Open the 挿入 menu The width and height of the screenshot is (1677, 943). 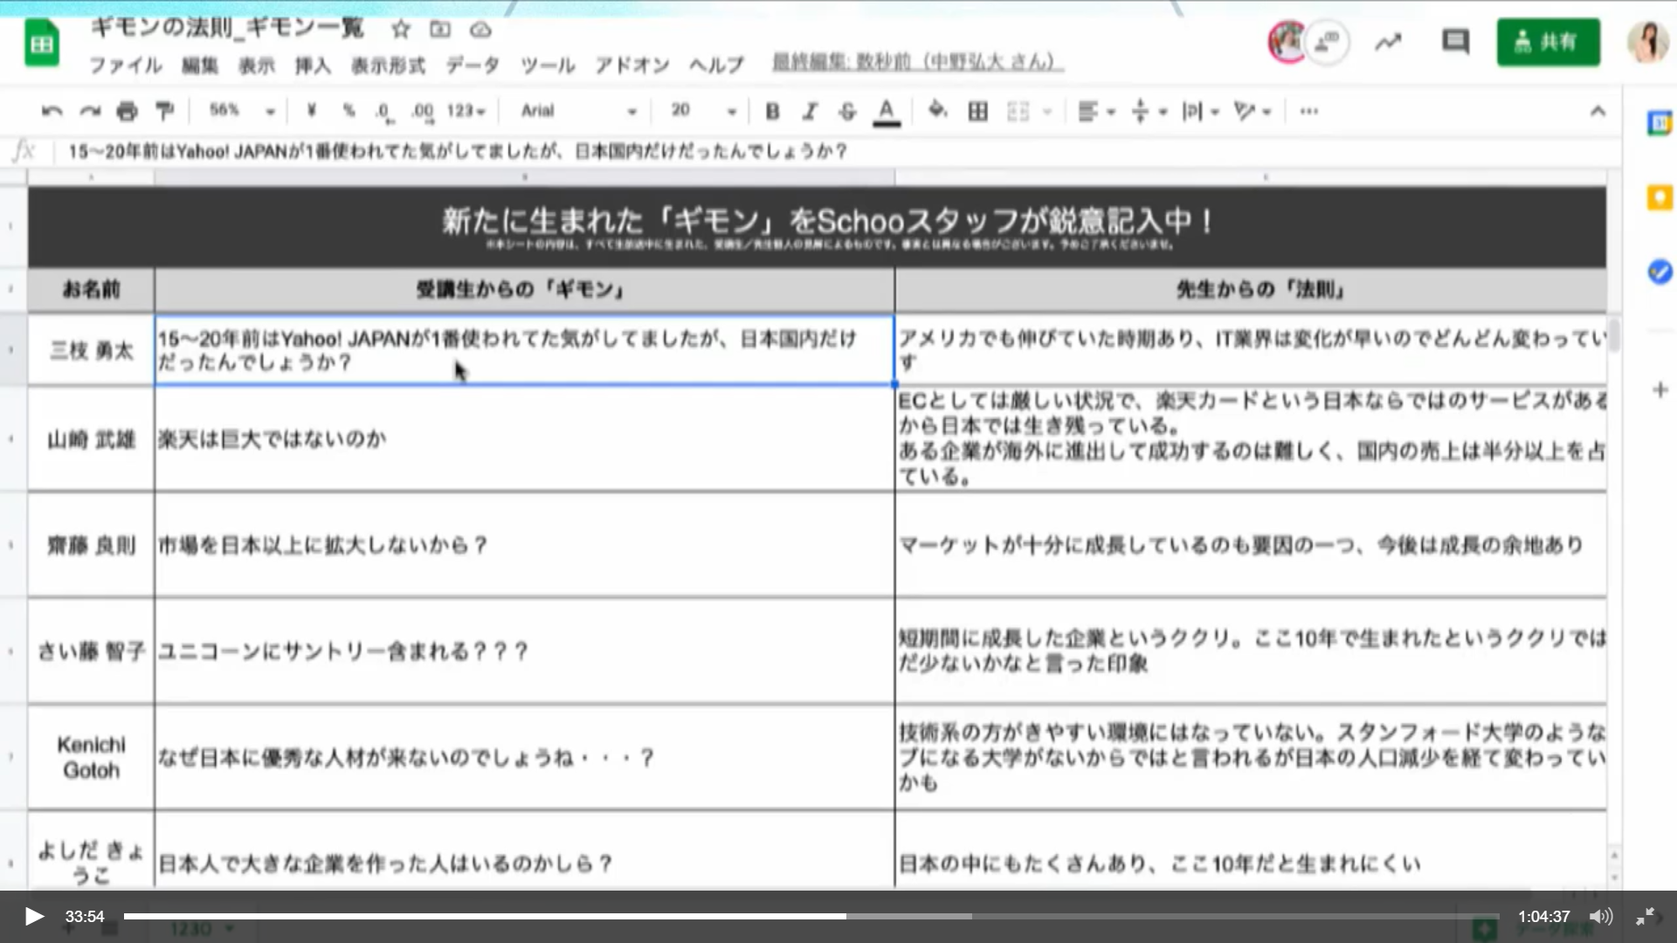(313, 65)
